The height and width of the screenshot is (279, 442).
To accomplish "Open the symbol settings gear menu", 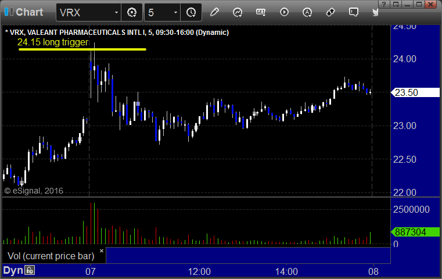I will pos(132,12).
